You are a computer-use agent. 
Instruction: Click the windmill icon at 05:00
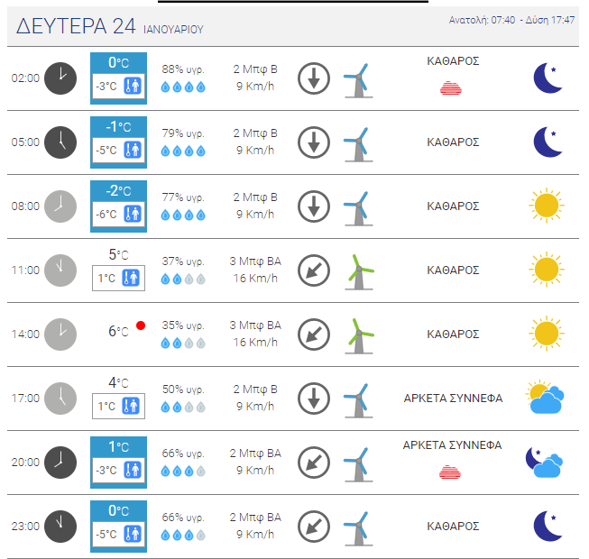click(x=358, y=142)
